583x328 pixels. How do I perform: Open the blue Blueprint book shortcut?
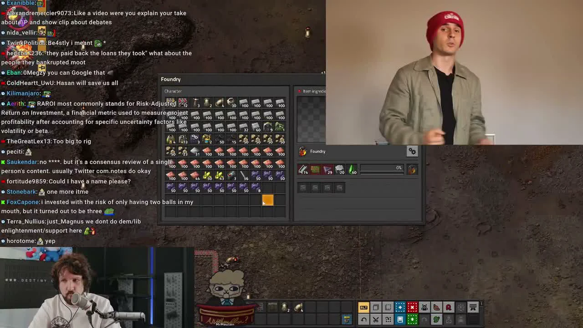click(x=400, y=319)
